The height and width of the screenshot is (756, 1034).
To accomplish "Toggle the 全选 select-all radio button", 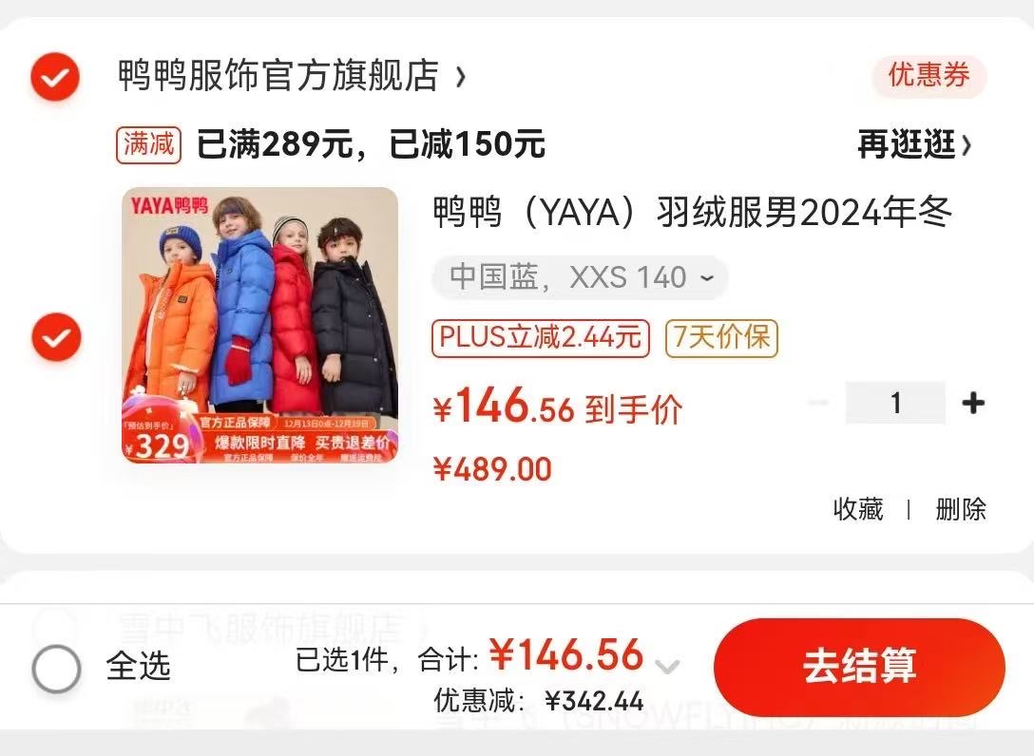I will [57, 668].
